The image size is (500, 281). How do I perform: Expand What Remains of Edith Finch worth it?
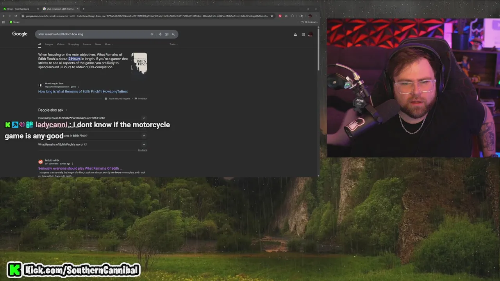click(x=92, y=144)
